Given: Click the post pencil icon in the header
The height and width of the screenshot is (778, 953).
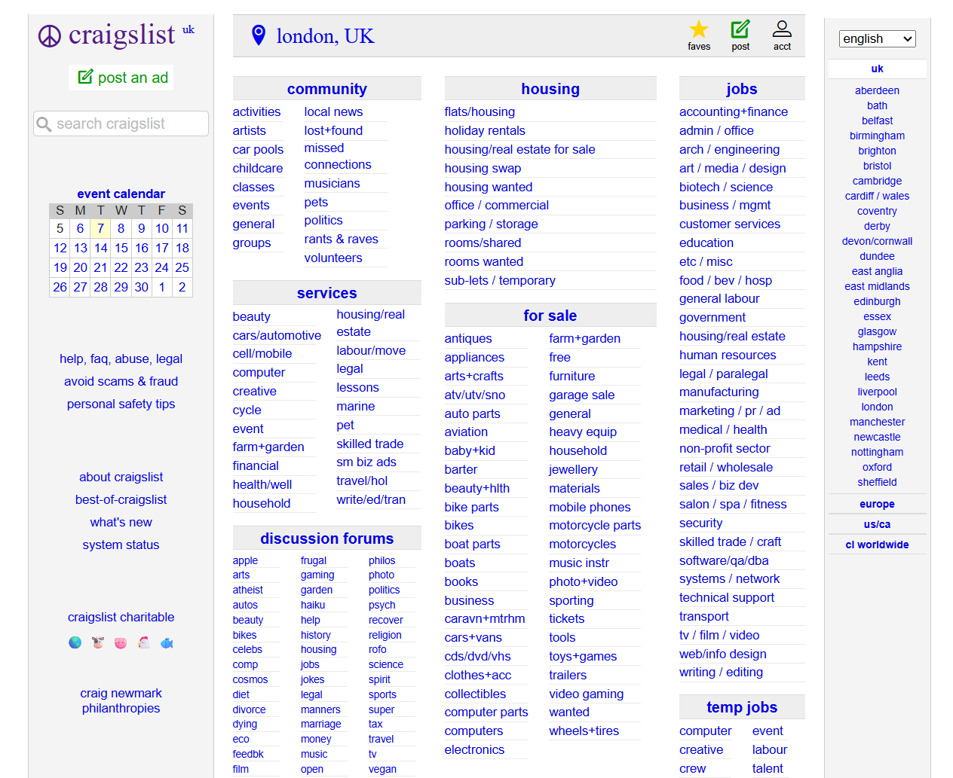Looking at the screenshot, I should click(740, 29).
